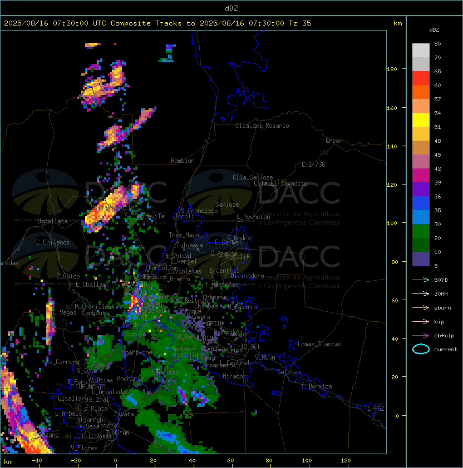Click the '-20' tick on bottom axis
Image resolution: width=463 pixels, height=468 pixels.
(76, 461)
